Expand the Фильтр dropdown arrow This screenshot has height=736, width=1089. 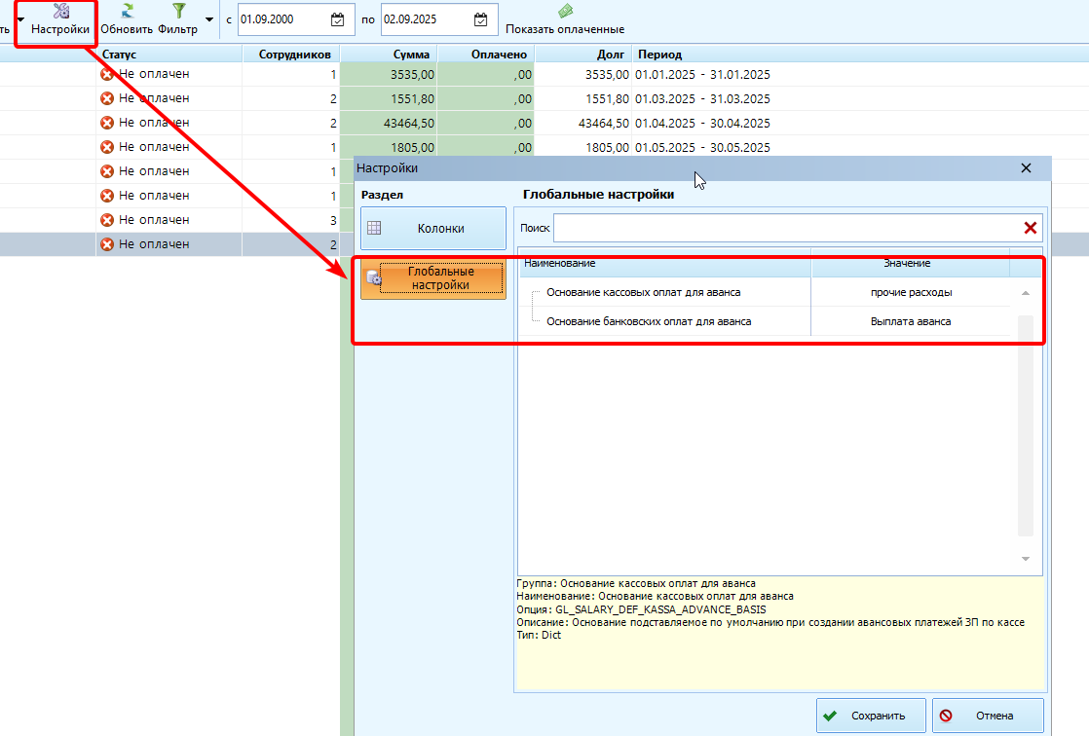point(209,19)
